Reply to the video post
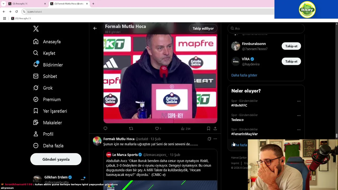 click(105, 129)
